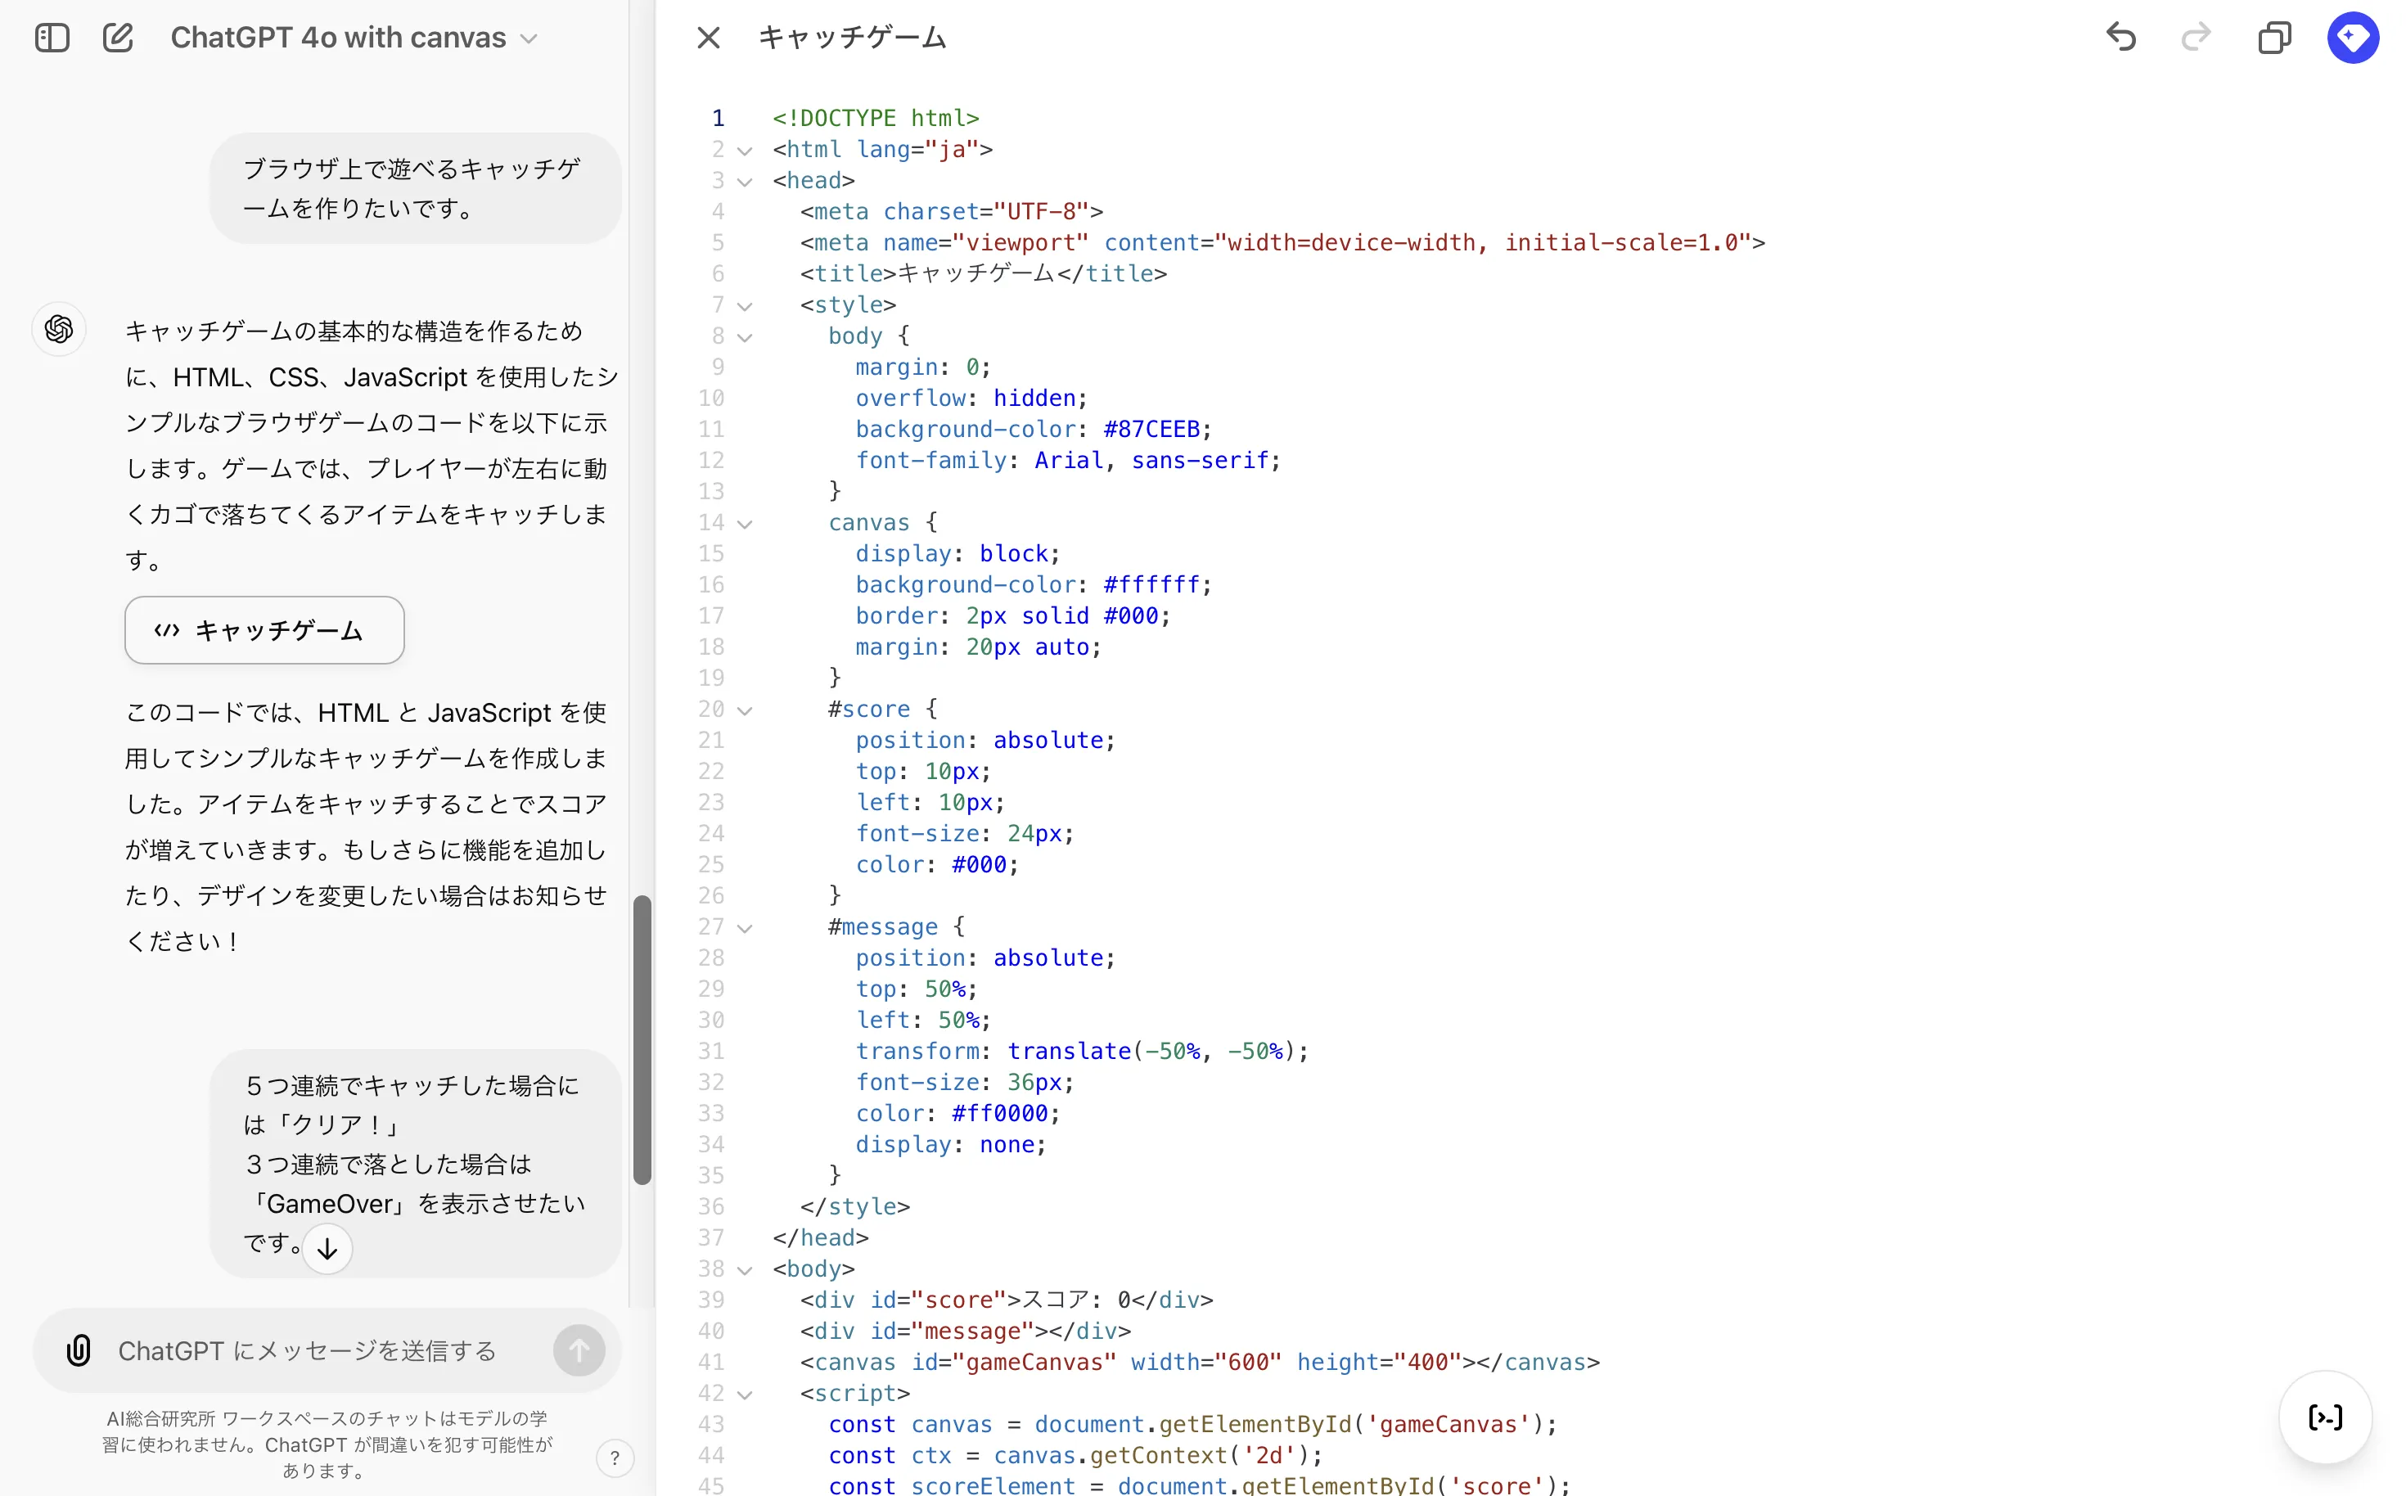Fold the #score CSS rule at line 20
Image resolution: width=2406 pixels, height=1496 pixels.
(x=746, y=710)
